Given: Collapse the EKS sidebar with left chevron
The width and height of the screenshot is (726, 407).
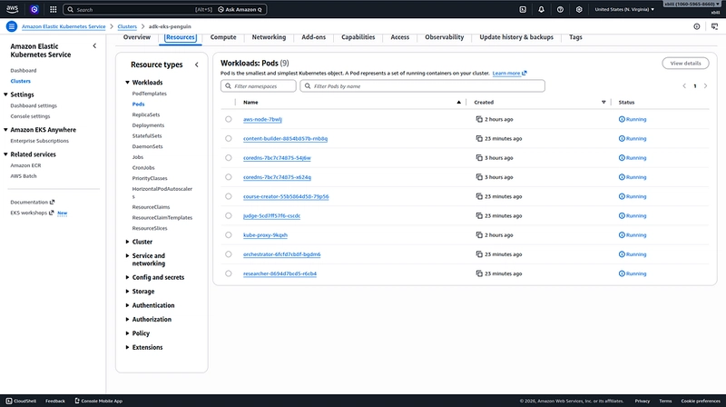Looking at the screenshot, I should click(x=95, y=45).
